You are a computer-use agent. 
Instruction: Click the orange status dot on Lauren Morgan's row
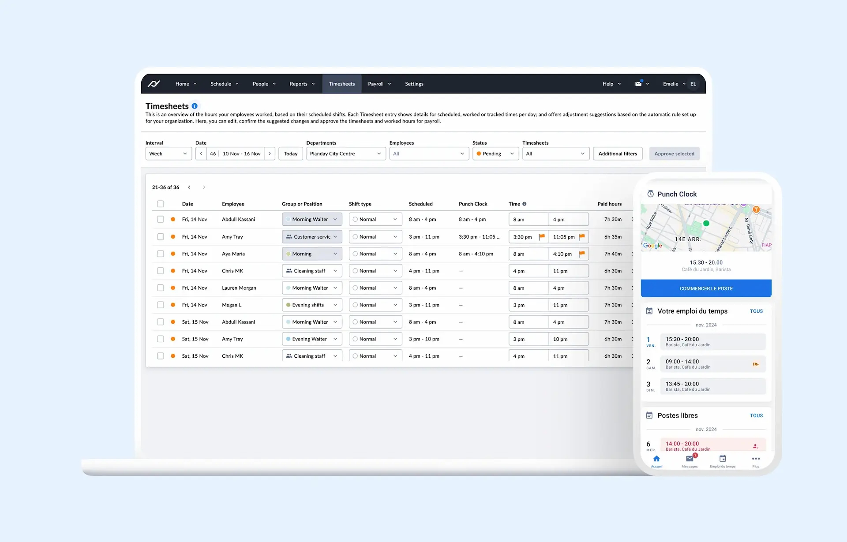point(172,288)
